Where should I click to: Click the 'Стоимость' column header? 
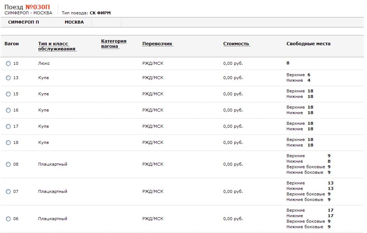pyautogui.click(x=236, y=44)
